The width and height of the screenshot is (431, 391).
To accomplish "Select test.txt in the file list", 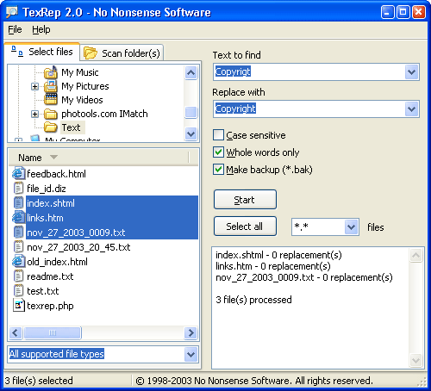I will pos(42,291).
